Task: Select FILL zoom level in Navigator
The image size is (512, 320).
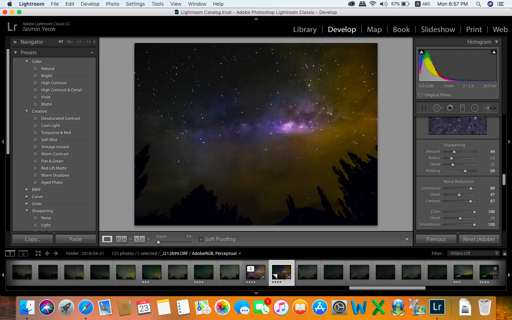Action: coord(70,42)
